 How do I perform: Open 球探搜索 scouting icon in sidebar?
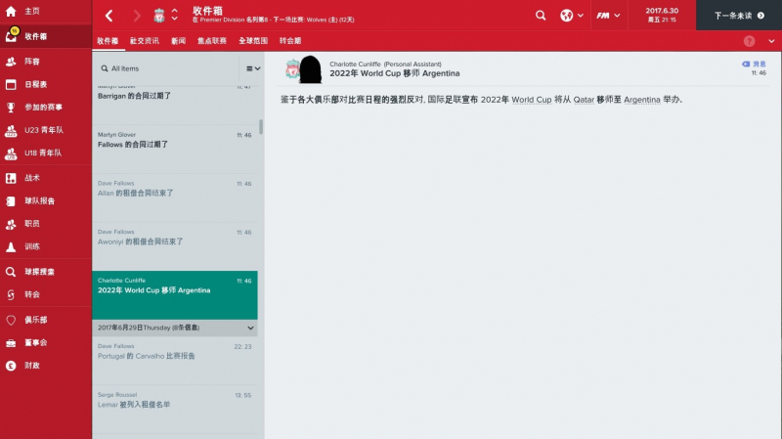[x=11, y=272]
